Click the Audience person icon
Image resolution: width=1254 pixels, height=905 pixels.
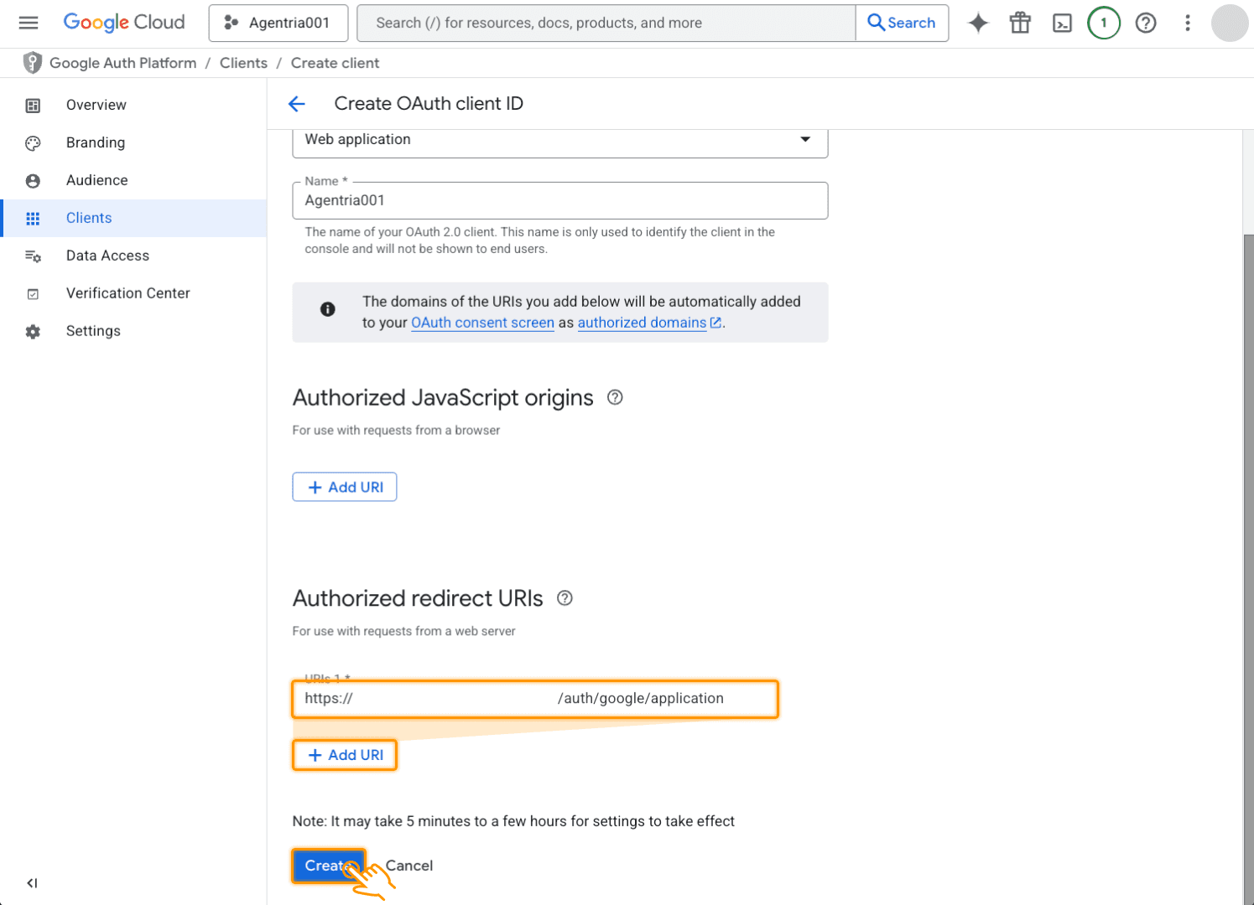pos(33,181)
